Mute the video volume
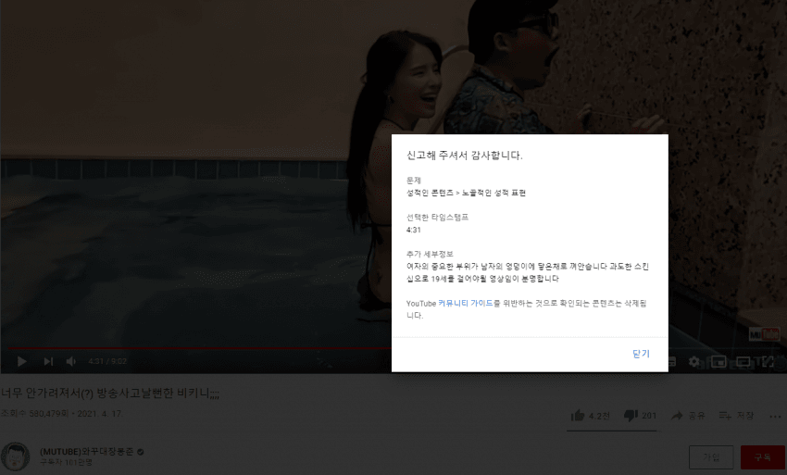 (71, 361)
